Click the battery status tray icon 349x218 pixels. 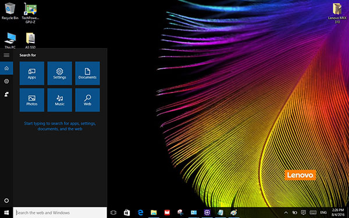295,213
